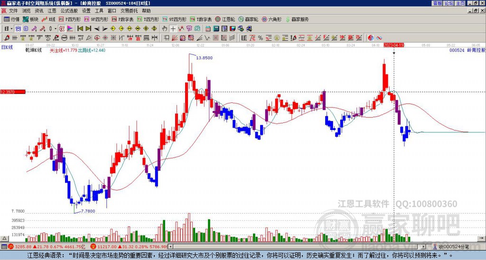The height and width of the screenshot is (260, 486).
Task: Open the 板块 sector view
Action: [x=30, y=19]
